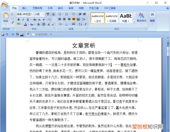This screenshot has width=170, height=132.
Task: Show or hide paragraph marks
Action: point(86,24)
